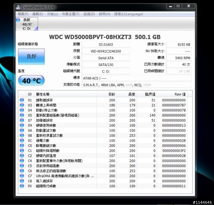The height and width of the screenshot is (205, 214).
Task: Click the 19 小時 power on hours field
Action: click(179, 71)
